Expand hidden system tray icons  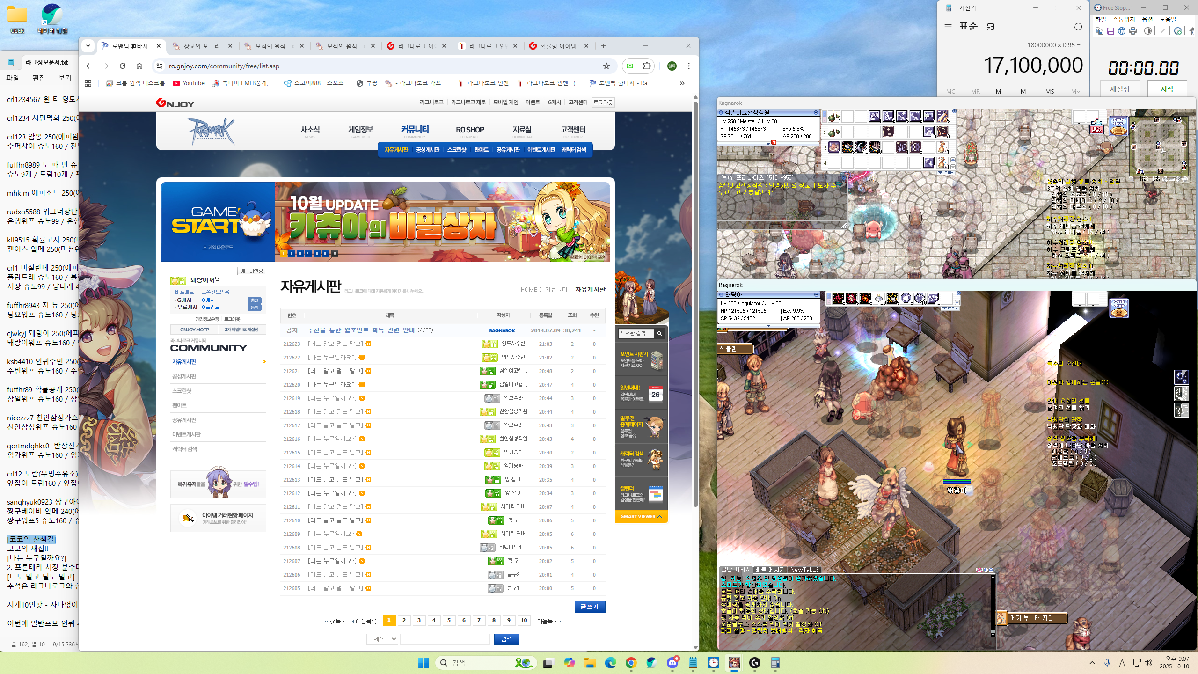(1092, 663)
